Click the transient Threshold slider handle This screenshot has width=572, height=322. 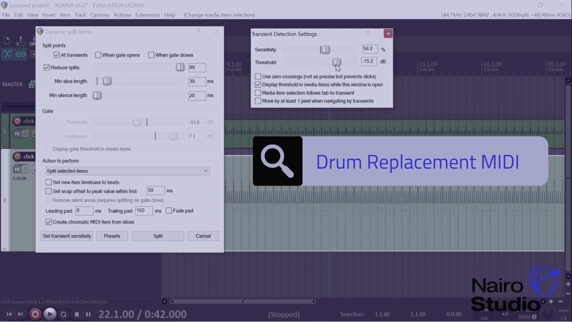pyautogui.click(x=336, y=62)
